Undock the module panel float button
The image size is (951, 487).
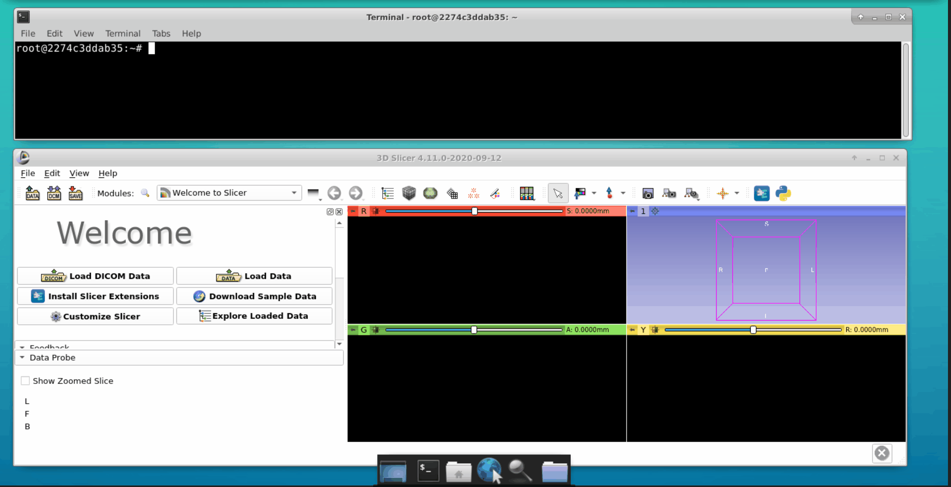330,212
